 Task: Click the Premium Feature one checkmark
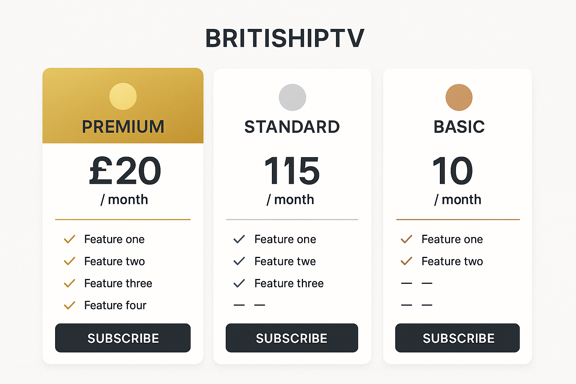pos(70,239)
